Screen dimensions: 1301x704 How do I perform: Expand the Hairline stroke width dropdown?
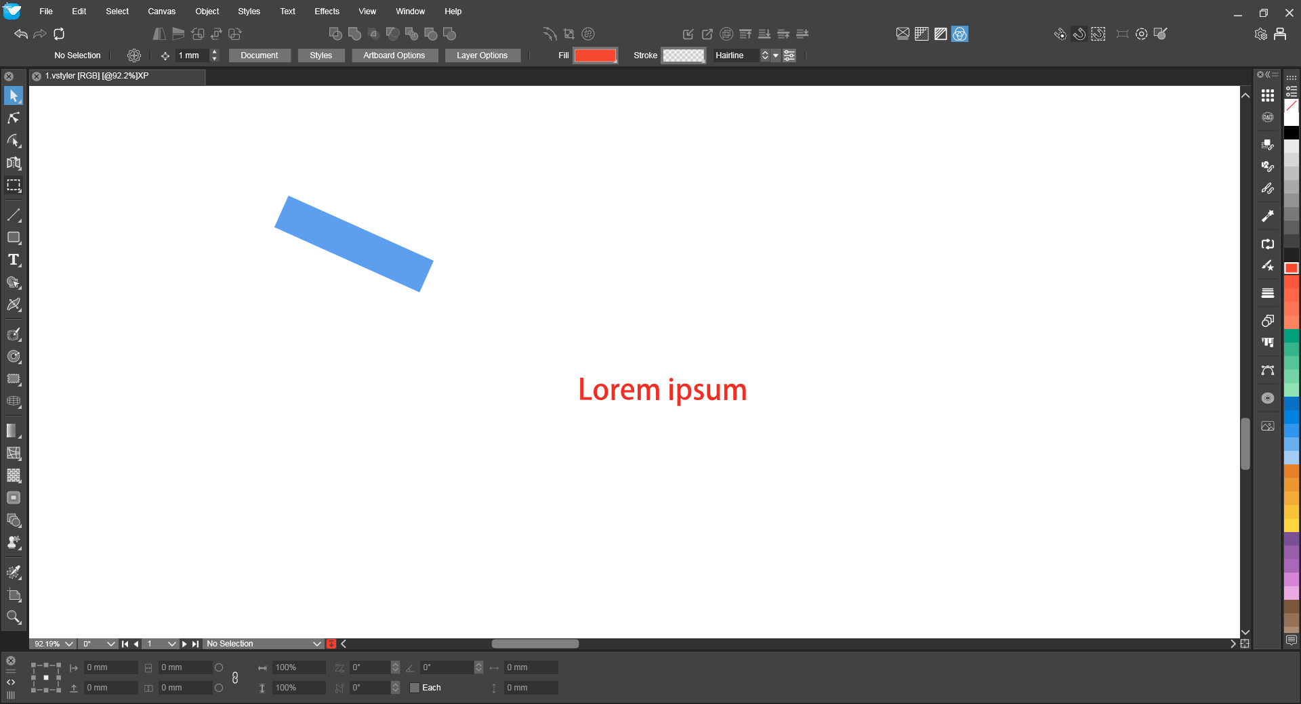point(775,56)
